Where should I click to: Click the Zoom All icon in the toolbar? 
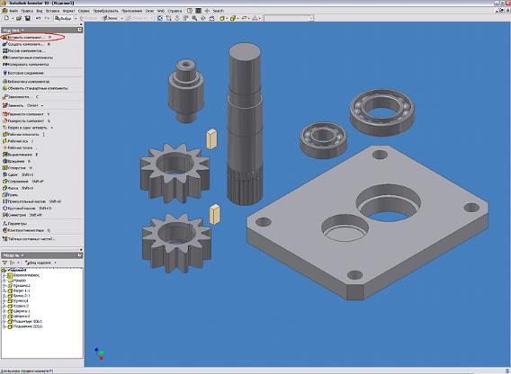coord(160,18)
